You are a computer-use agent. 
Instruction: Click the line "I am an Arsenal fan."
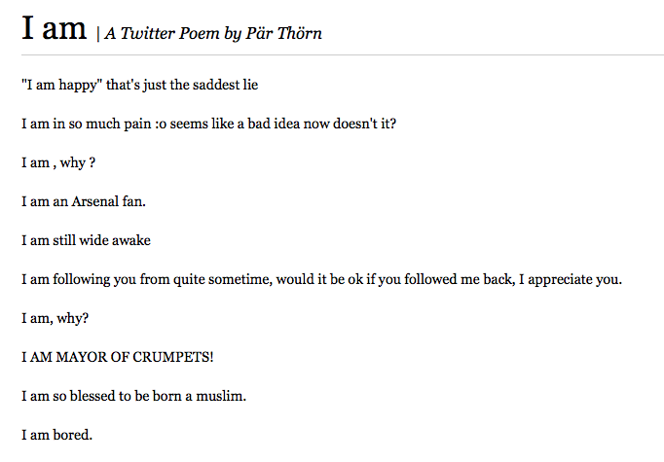[x=84, y=201]
